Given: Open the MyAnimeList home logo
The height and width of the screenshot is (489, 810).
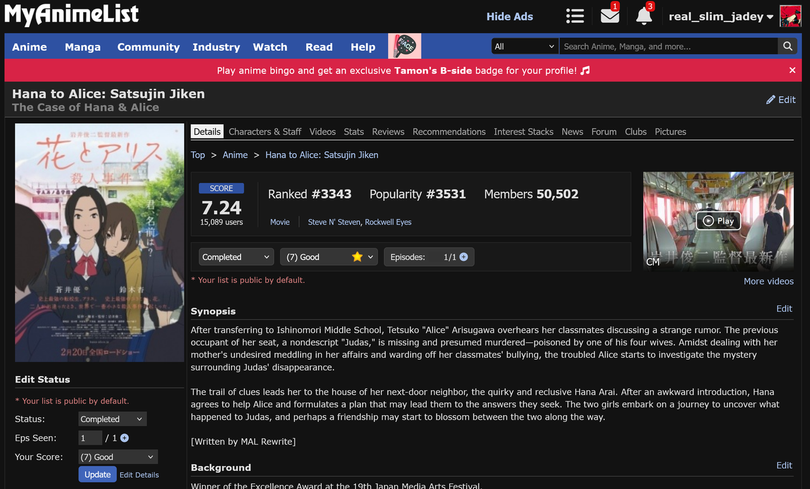Looking at the screenshot, I should pyautogui.click(x=72, y=15).
